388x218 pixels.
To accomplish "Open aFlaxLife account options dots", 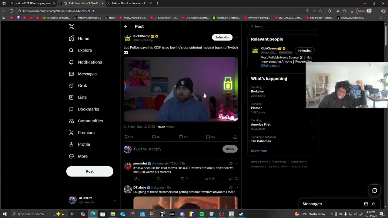I will [114, 200].
